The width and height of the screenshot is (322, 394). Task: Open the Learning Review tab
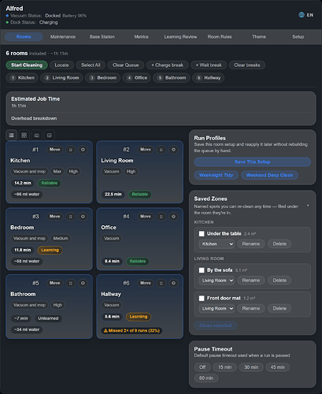180,37
